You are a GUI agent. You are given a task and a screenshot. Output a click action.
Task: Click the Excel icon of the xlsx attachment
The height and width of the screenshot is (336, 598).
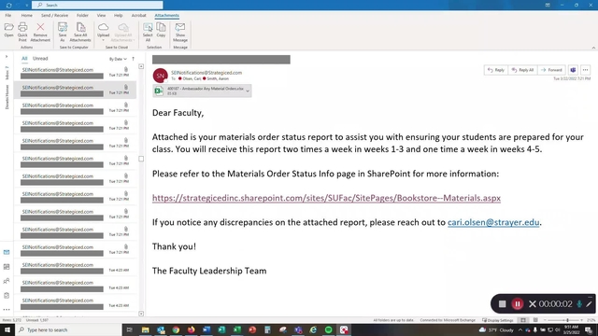(x=159, y=91)
